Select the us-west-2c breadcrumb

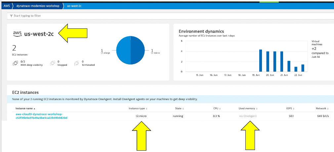[74, 6]
